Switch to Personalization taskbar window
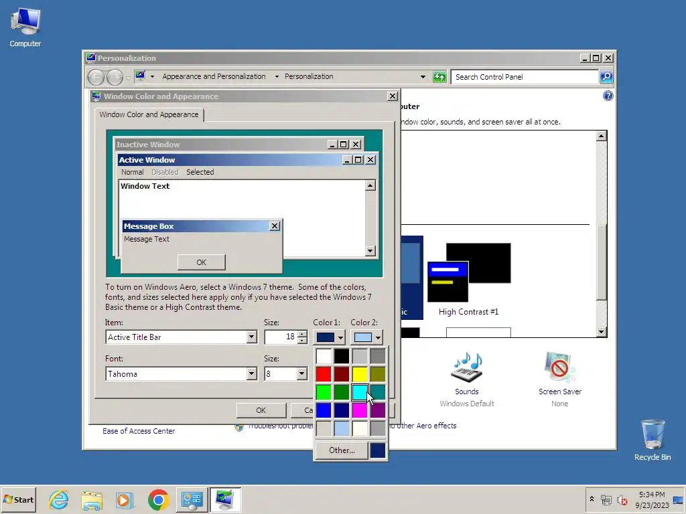This screenshot has height=514, width=686. point(225,499)
